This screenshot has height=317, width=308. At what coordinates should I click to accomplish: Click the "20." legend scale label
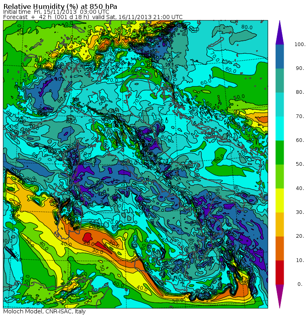click(x=300, y=236)
